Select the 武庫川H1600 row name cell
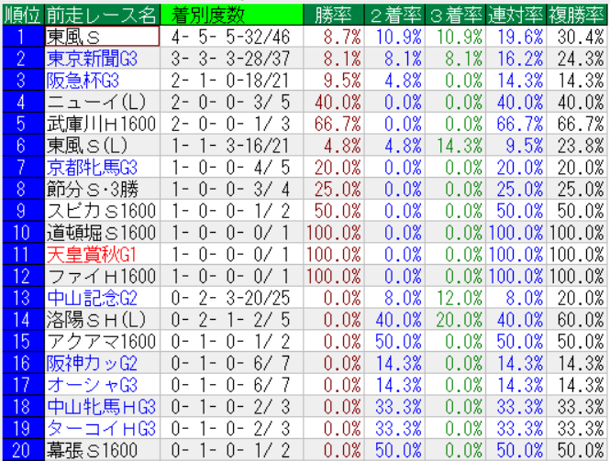The image size is (610, 461). coord(102,123)
